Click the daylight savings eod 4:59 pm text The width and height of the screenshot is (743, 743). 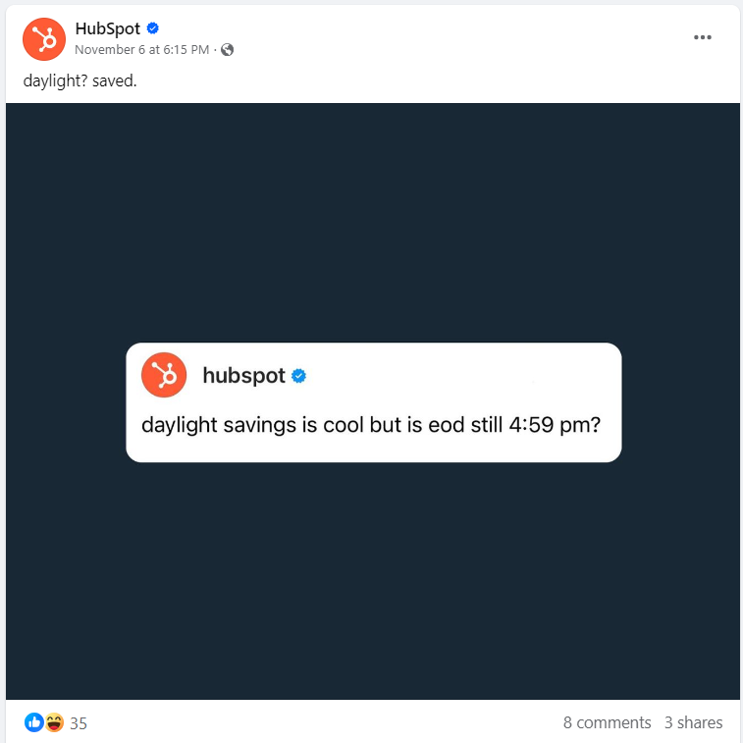coord(371,425)
